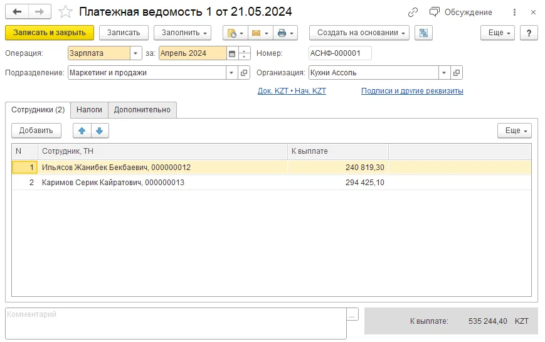This screenshot has width=545, height=342.
Task: Open the print menu with printer icon
Action: click(x=285, y=33)
